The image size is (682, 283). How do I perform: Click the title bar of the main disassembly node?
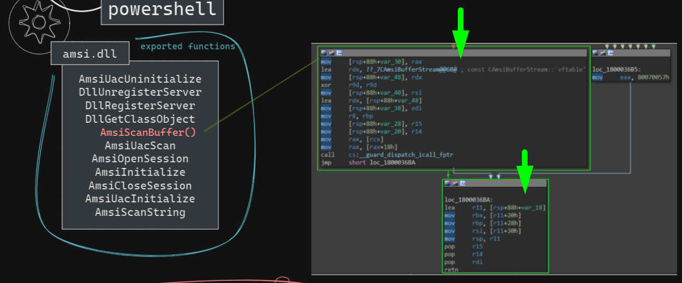pos(453,53)
